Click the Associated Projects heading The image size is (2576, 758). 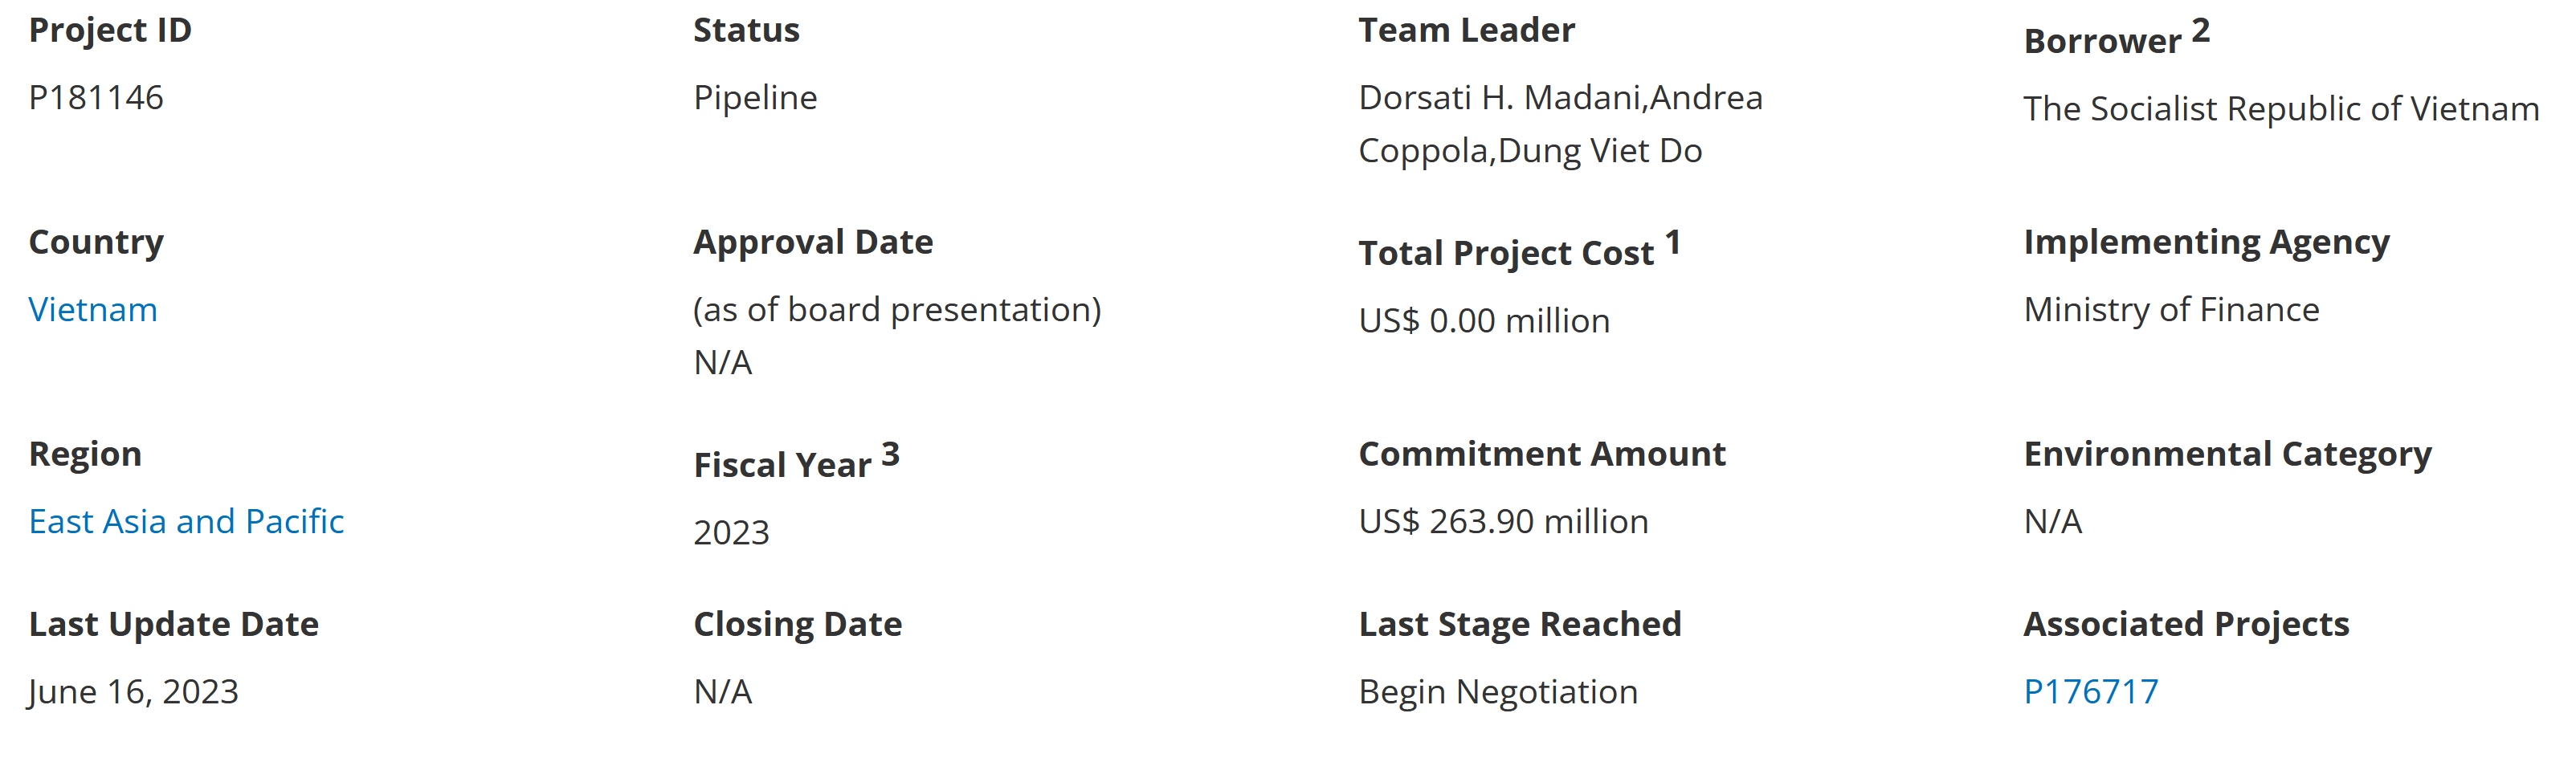coord(2186,624)
